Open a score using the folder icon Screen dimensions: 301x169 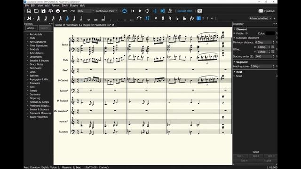point(36,11)
